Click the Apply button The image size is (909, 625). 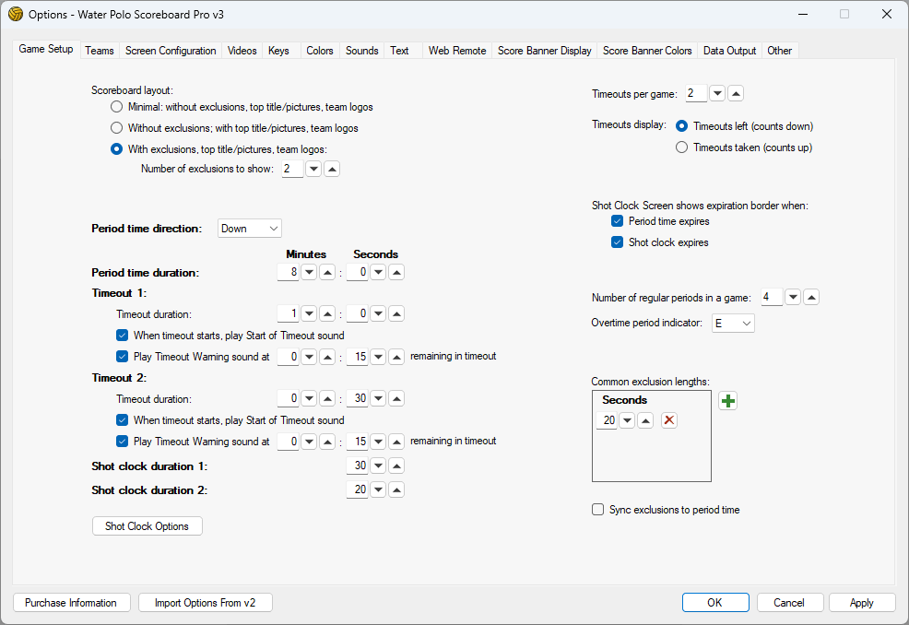click(862, 603)
